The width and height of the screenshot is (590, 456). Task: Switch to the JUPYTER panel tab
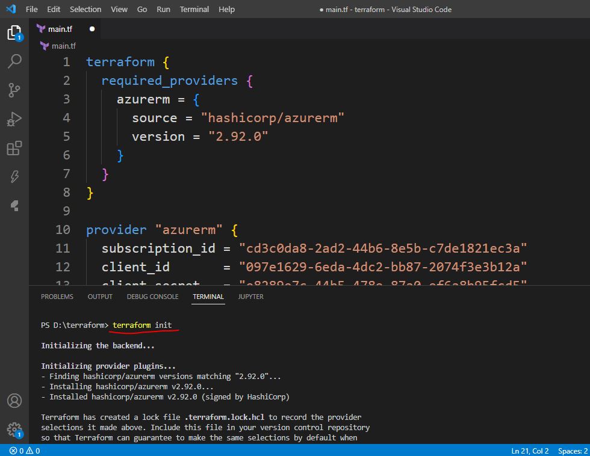(x=250, y=297)
